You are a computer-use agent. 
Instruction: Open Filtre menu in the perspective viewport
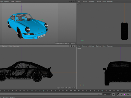click(12, 2)
